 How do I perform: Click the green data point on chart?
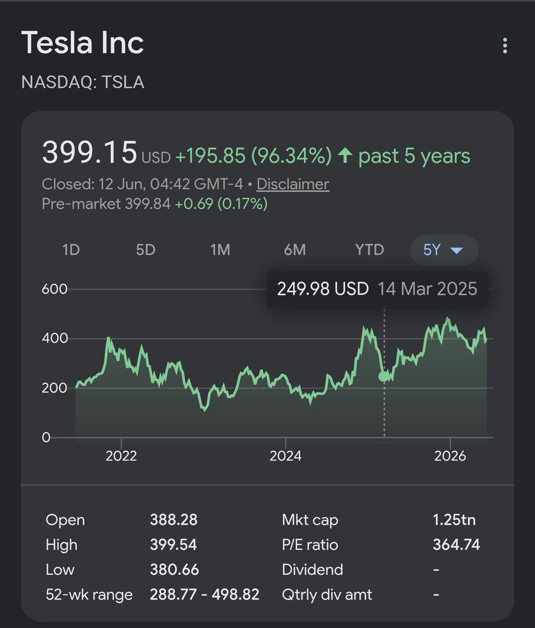coord(384,376)
